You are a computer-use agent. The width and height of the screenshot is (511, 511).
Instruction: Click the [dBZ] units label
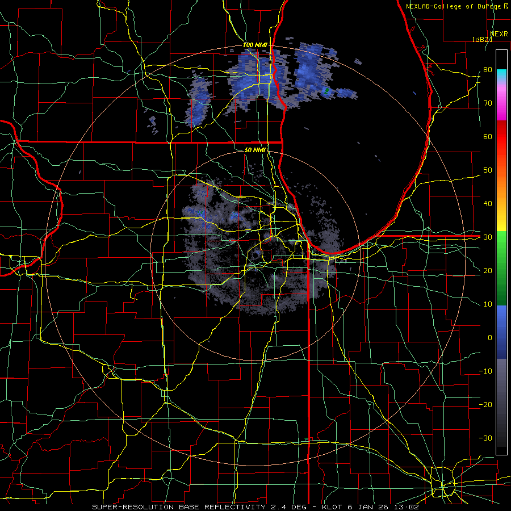482,39
